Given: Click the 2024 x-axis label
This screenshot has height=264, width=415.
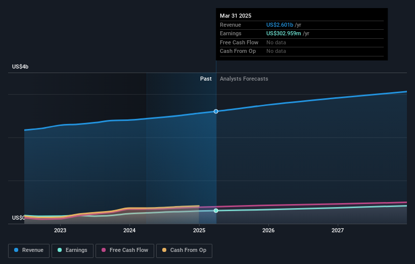Looking at the screenshot, I should (129, 230).
